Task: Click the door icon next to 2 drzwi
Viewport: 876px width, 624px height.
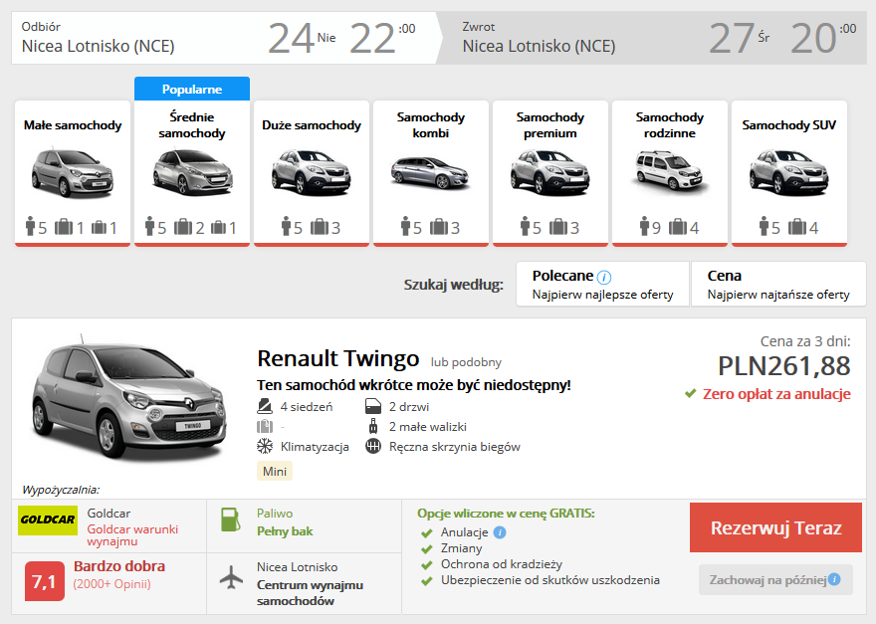Action: (x=375, y=406)
